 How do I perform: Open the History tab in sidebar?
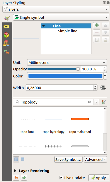coord(6,52)
